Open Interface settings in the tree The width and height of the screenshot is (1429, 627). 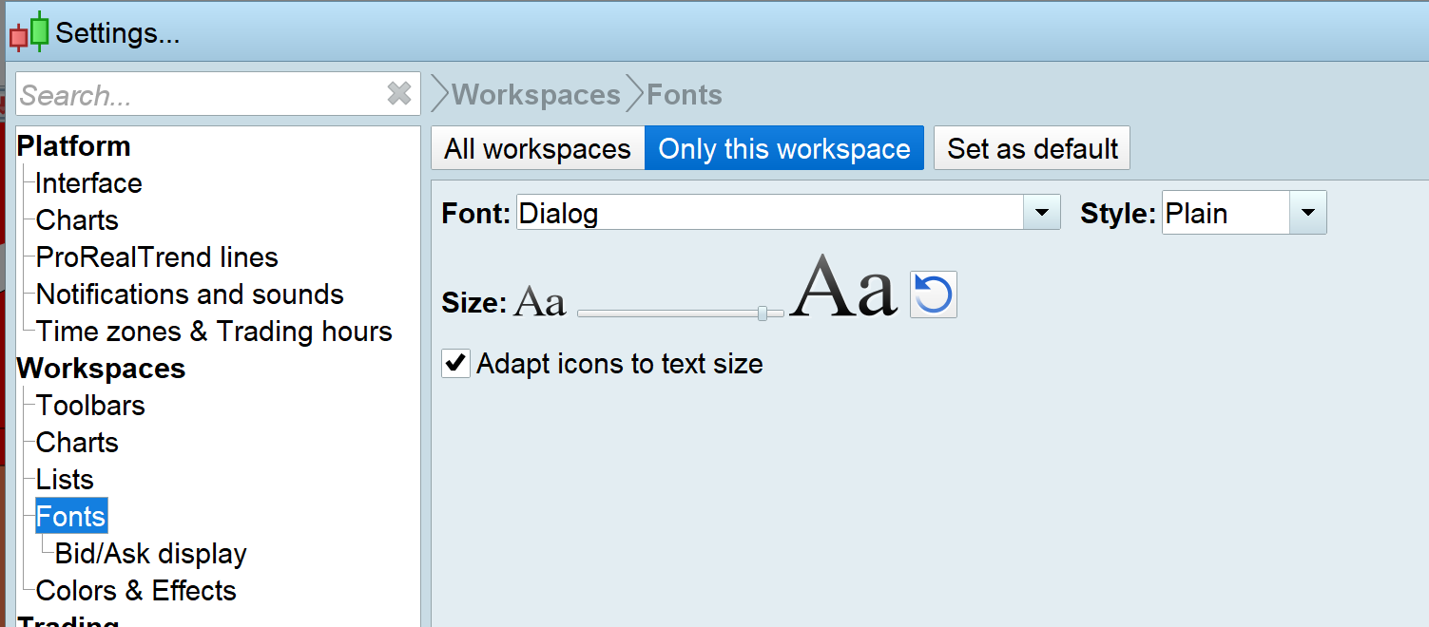pyautogui.click(x=88, y=183)
